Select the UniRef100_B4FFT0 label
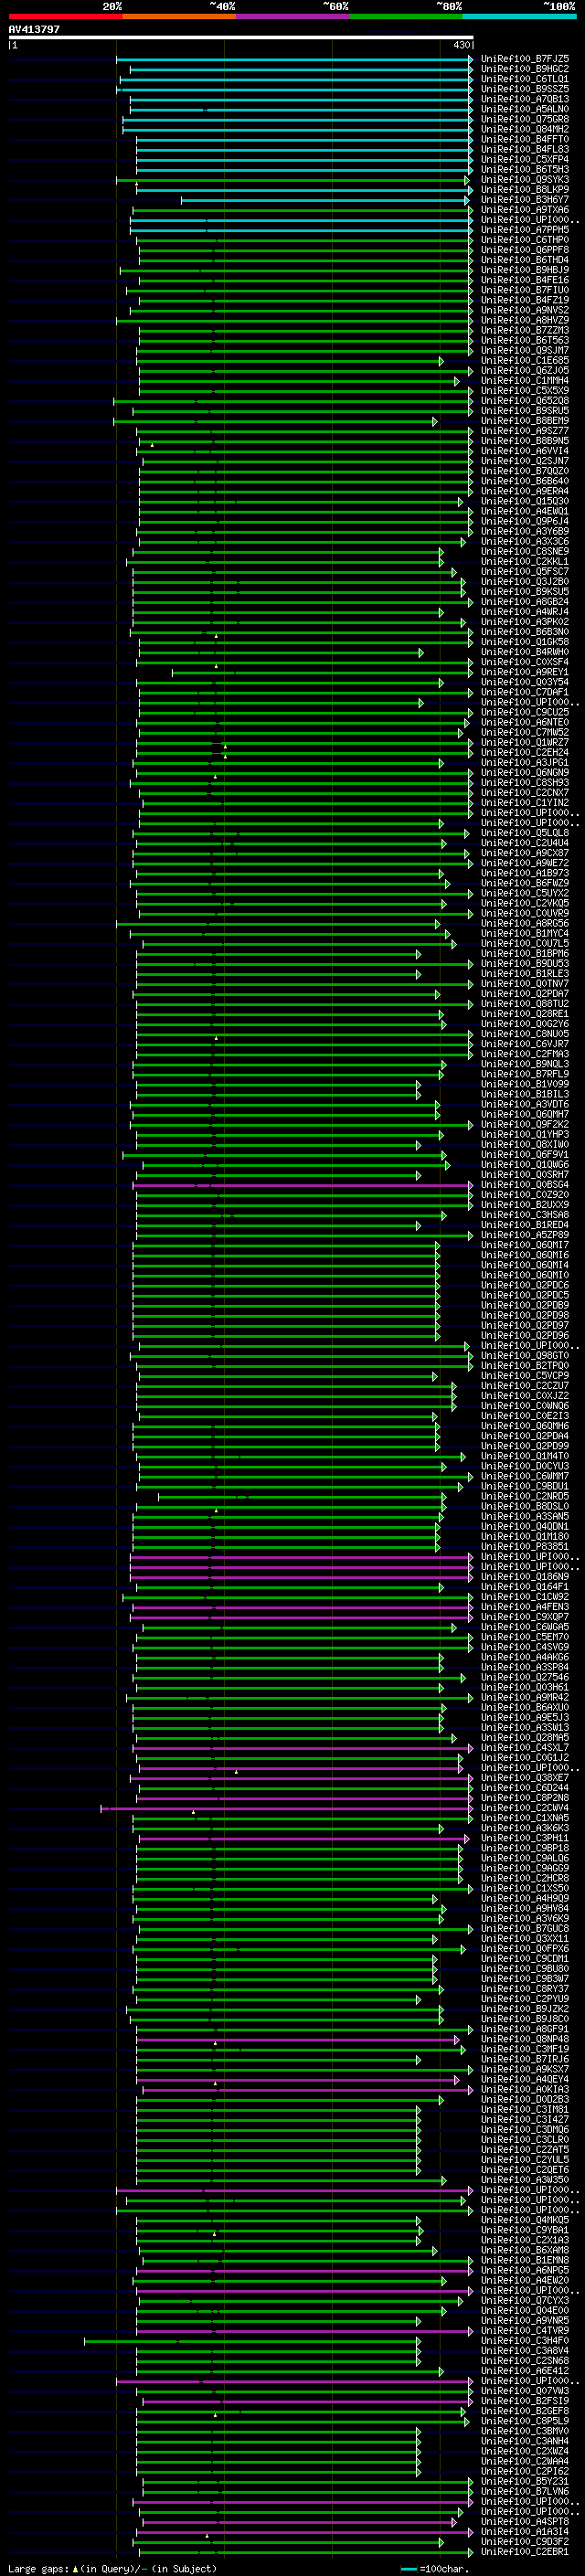This screenshot has width=585, height=2576. (x=525, y=139)
